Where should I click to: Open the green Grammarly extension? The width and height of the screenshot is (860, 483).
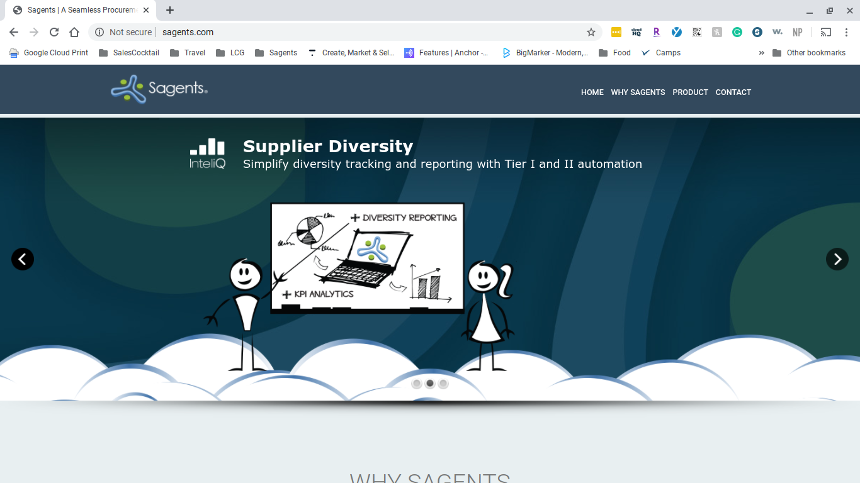click(x=737, y=32)
